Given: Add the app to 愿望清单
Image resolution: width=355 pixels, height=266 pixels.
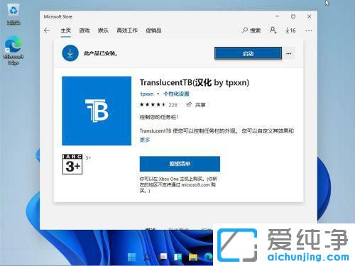Looking at the screenshot, I should tap(180, 164).
